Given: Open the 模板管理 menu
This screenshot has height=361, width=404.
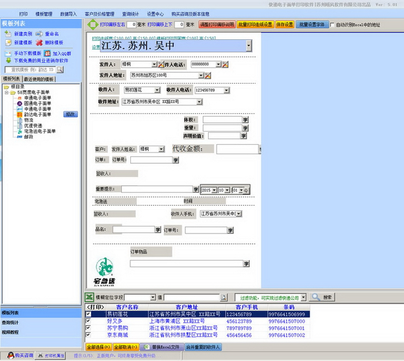Looking at the screenshot, I should pyautogui.click(x=44, y=14).
